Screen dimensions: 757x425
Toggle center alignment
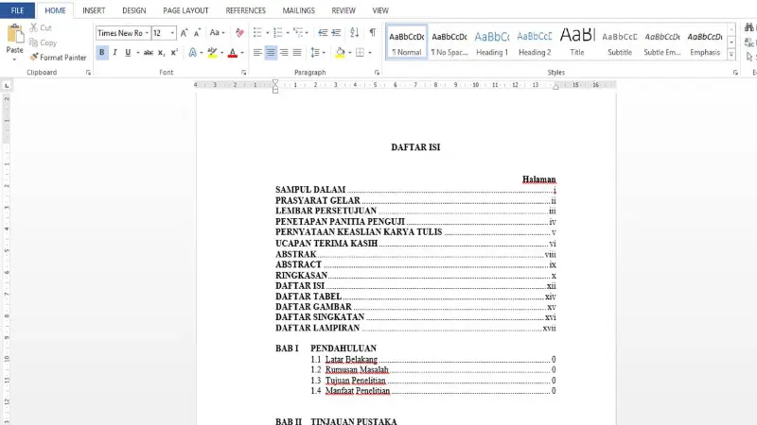[271, 53]
